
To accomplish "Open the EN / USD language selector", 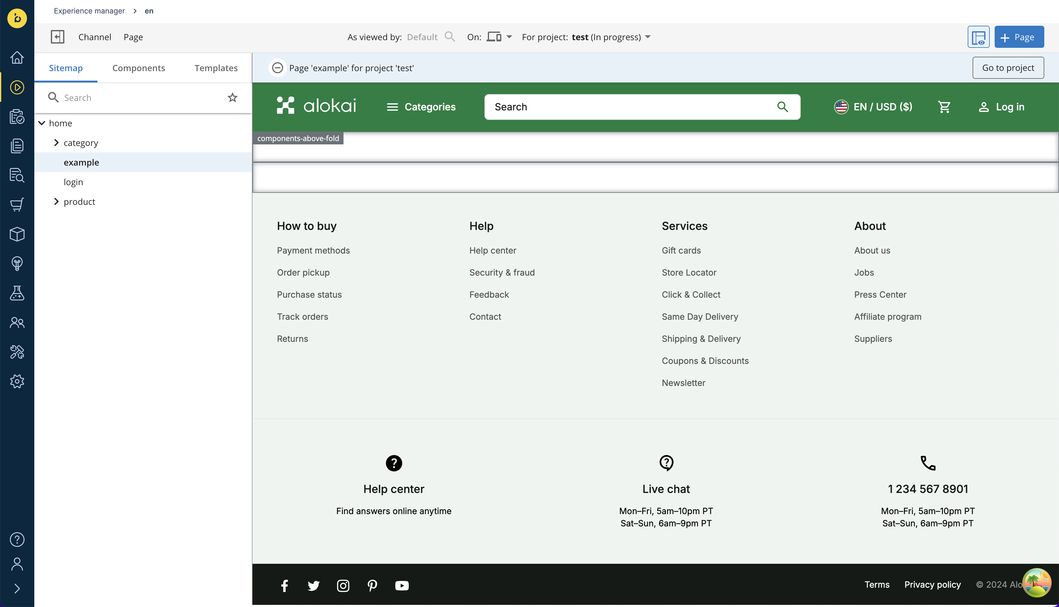I will 873,107.
